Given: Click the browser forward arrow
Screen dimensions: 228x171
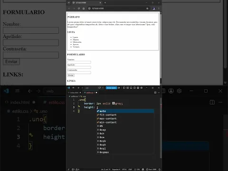Looking at the screenshot, I should tap(74, 9).
